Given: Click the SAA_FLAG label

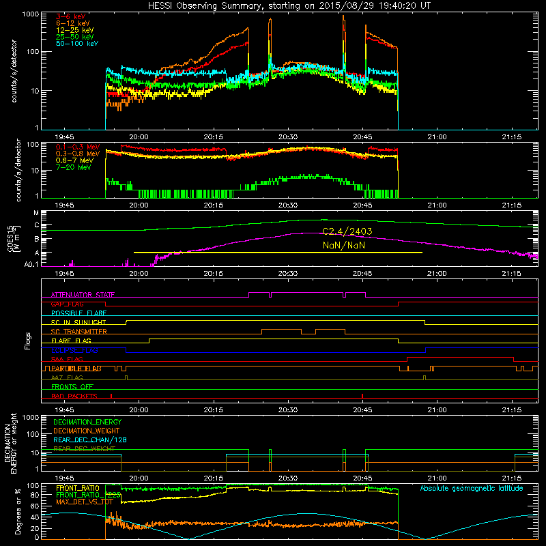Looking at the screenshot, I should pyautogui.click(x=67, y=359).
